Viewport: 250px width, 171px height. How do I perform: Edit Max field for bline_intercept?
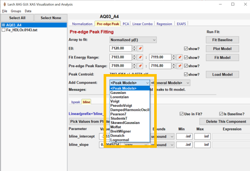click(203, 136)
